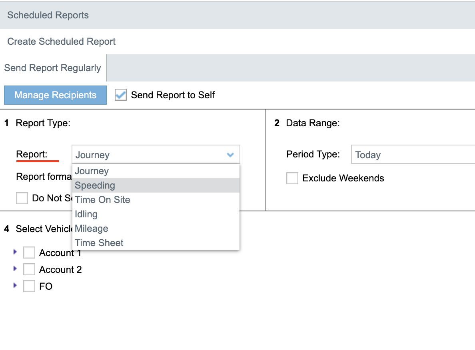Check the Account 1 vehicle checkbox
This screenshot has height=350, width=475.
pos(29,253)
